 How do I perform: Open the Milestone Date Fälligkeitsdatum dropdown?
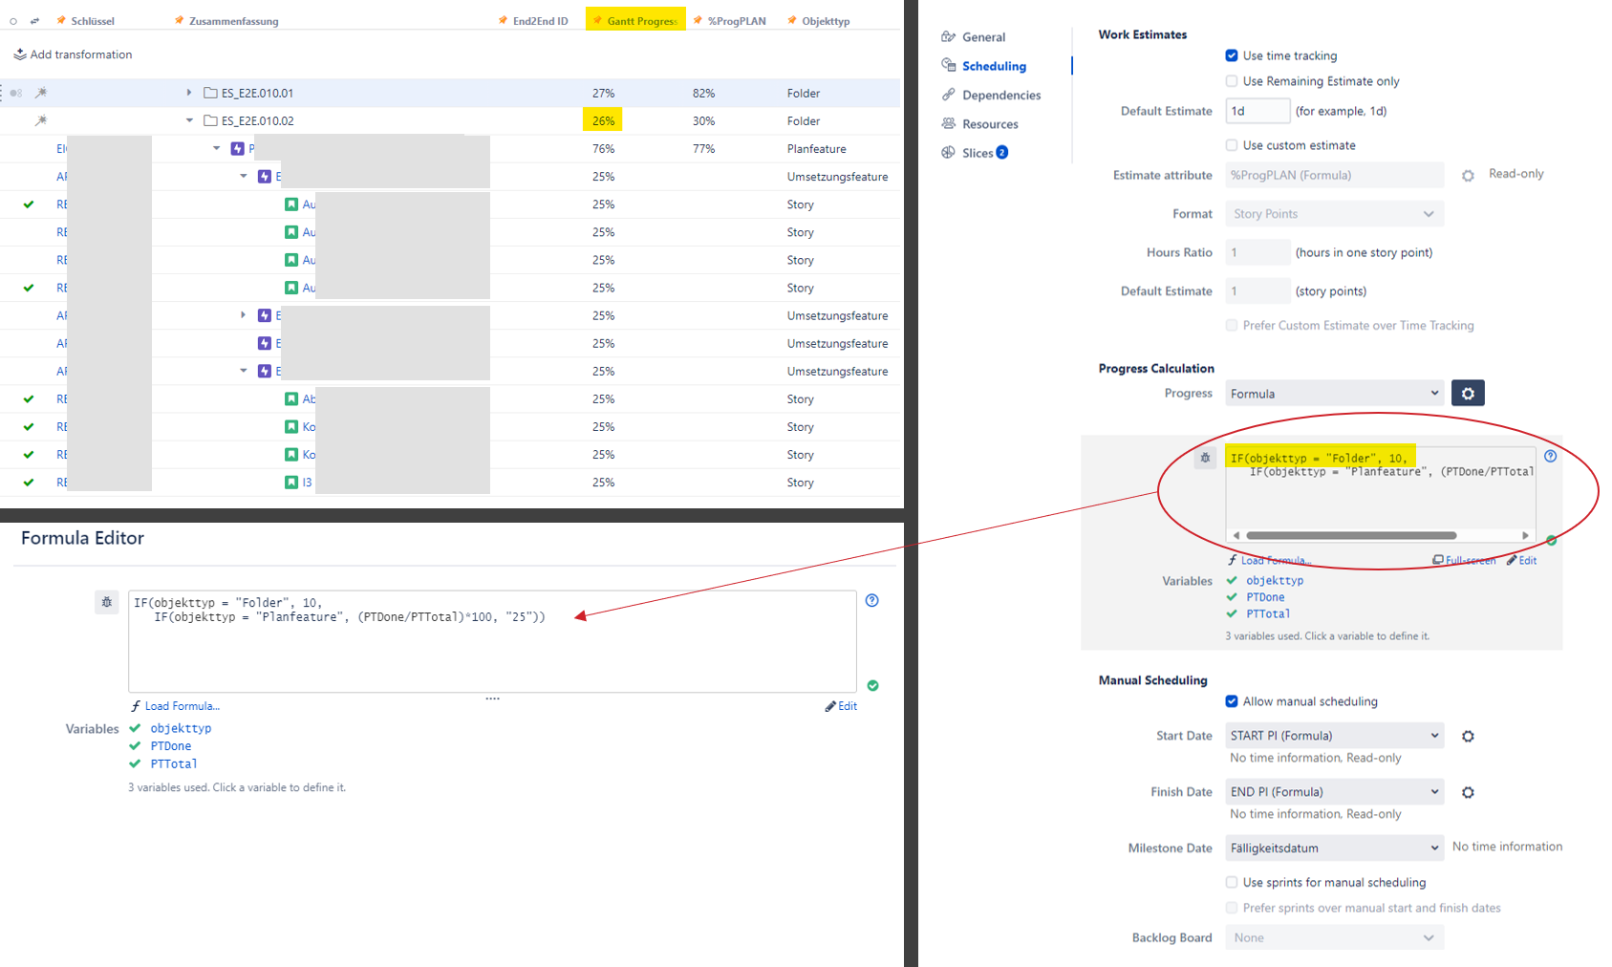tap(1334, 849)
